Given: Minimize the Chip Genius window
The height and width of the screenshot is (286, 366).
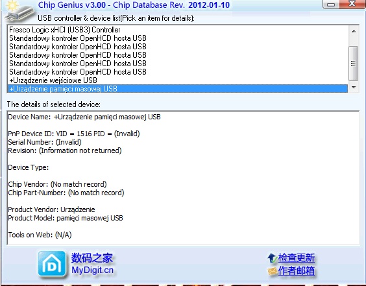Looking at the screenshot, I should pyautogui.click(x=331, y=4).
